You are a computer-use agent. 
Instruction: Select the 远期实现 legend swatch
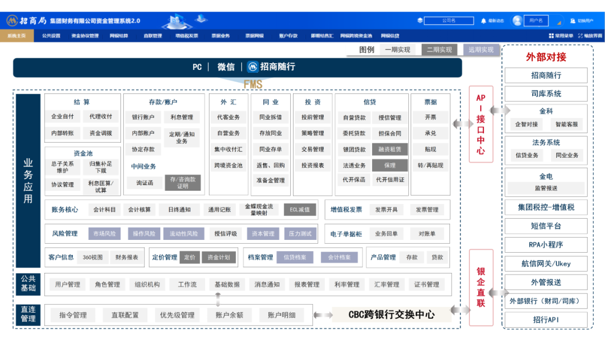click(x=481, y=50)
